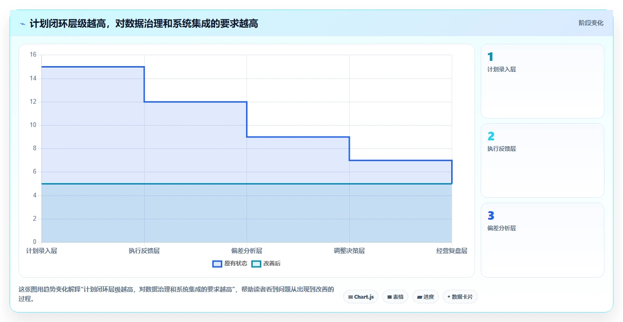Click the 经营复盘层 x-axis label
Image resolution: width=623 pixels, height=322 pixels.
click(x=452, y=251)
